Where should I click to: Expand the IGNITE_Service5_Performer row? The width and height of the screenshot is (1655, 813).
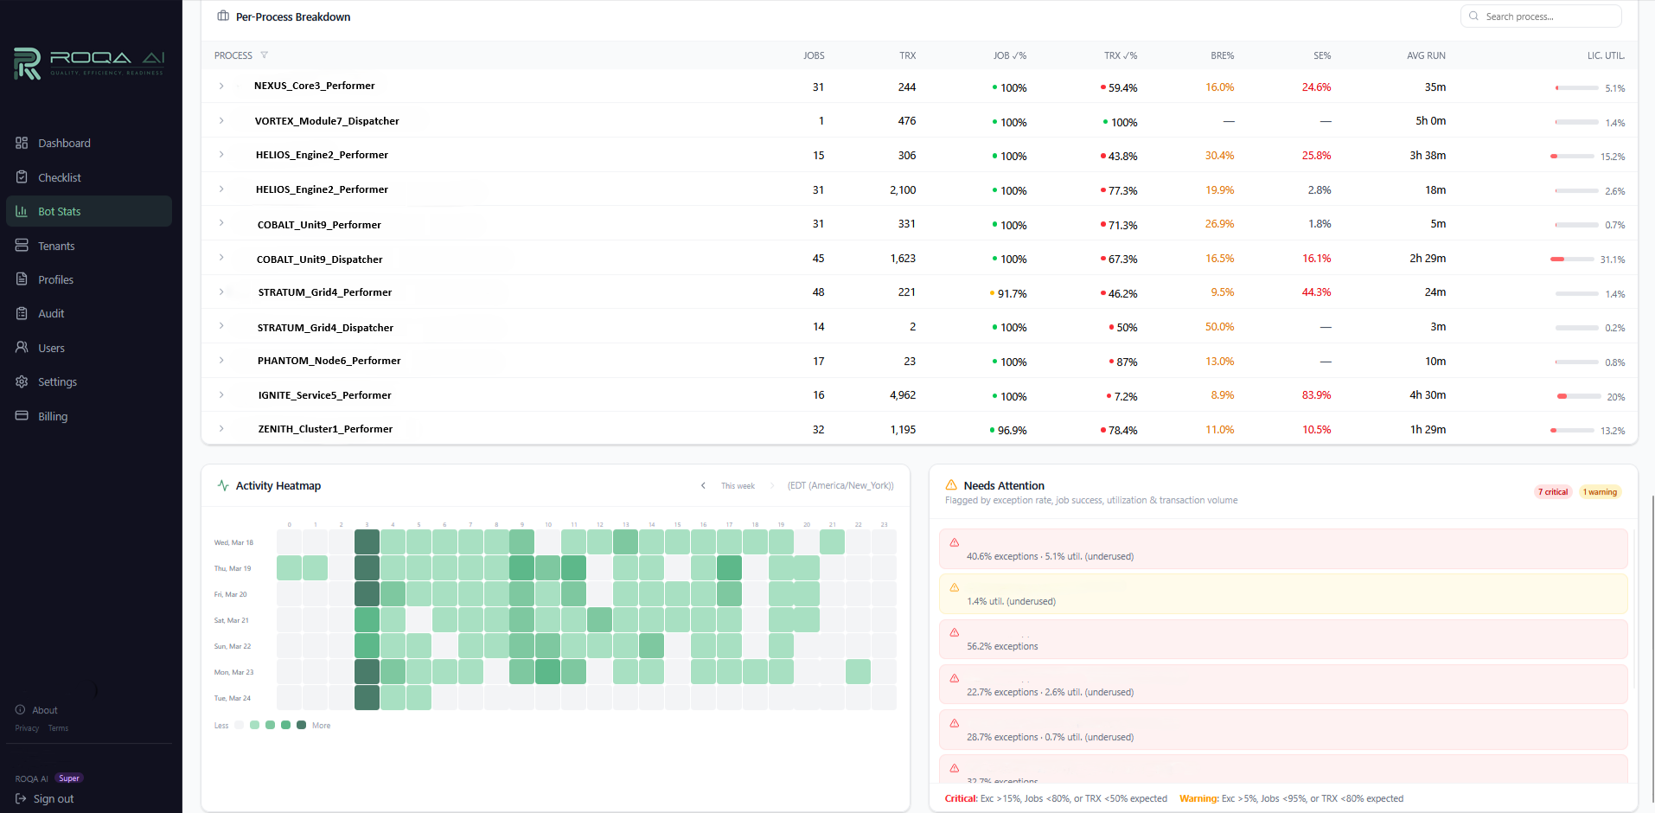click(x=222, y=395)
